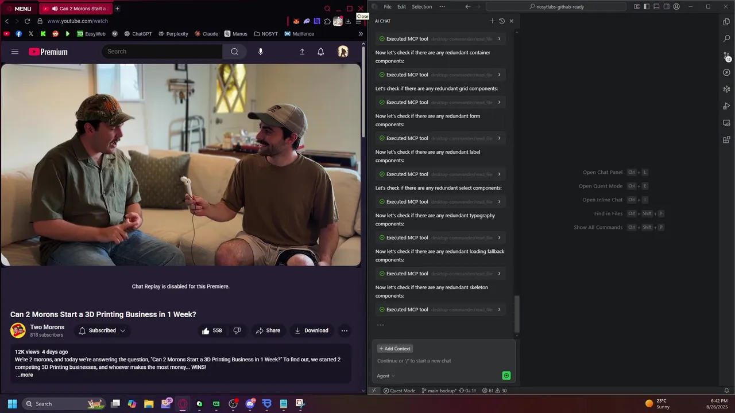Open the Agent mode dropdown
735x413 pixels.
[386, 376]
